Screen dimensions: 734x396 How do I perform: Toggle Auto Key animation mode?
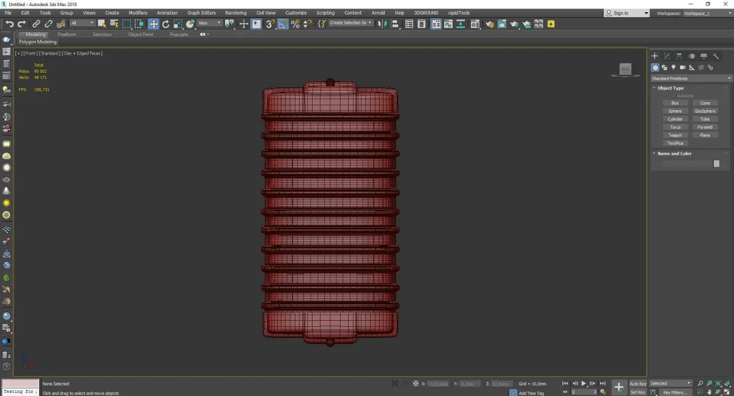coord(638,384)
